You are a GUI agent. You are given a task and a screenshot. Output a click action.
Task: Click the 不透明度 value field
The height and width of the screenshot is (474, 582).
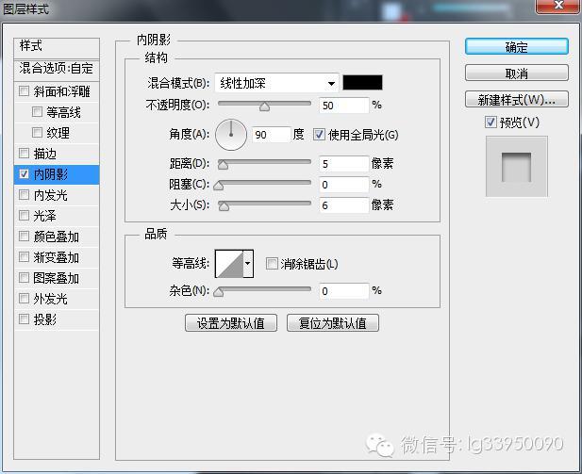[343, 106]
